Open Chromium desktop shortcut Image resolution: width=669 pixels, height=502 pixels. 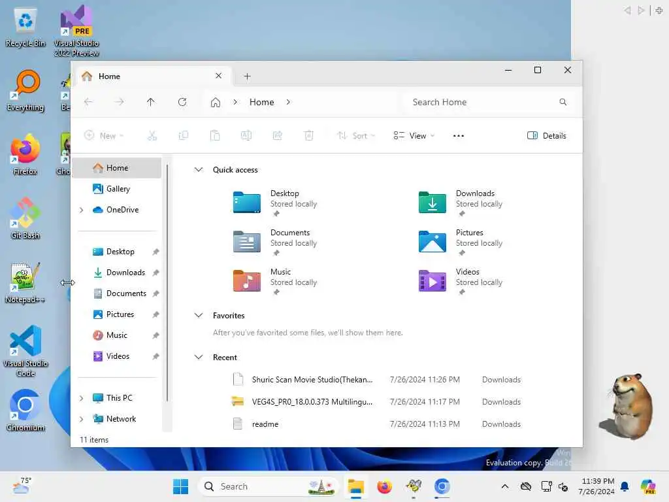pyautogui.click(x=25, y=410)
